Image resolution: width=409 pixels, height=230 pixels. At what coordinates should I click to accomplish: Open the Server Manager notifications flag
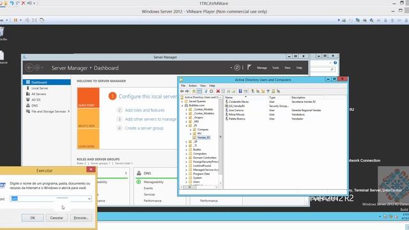(x=249, y=68)
